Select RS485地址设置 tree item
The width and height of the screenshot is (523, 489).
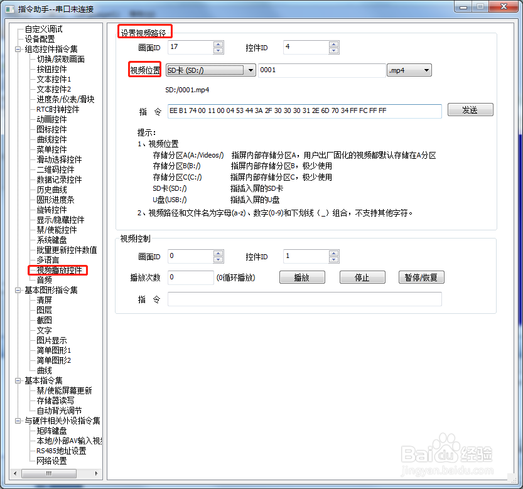62,451
